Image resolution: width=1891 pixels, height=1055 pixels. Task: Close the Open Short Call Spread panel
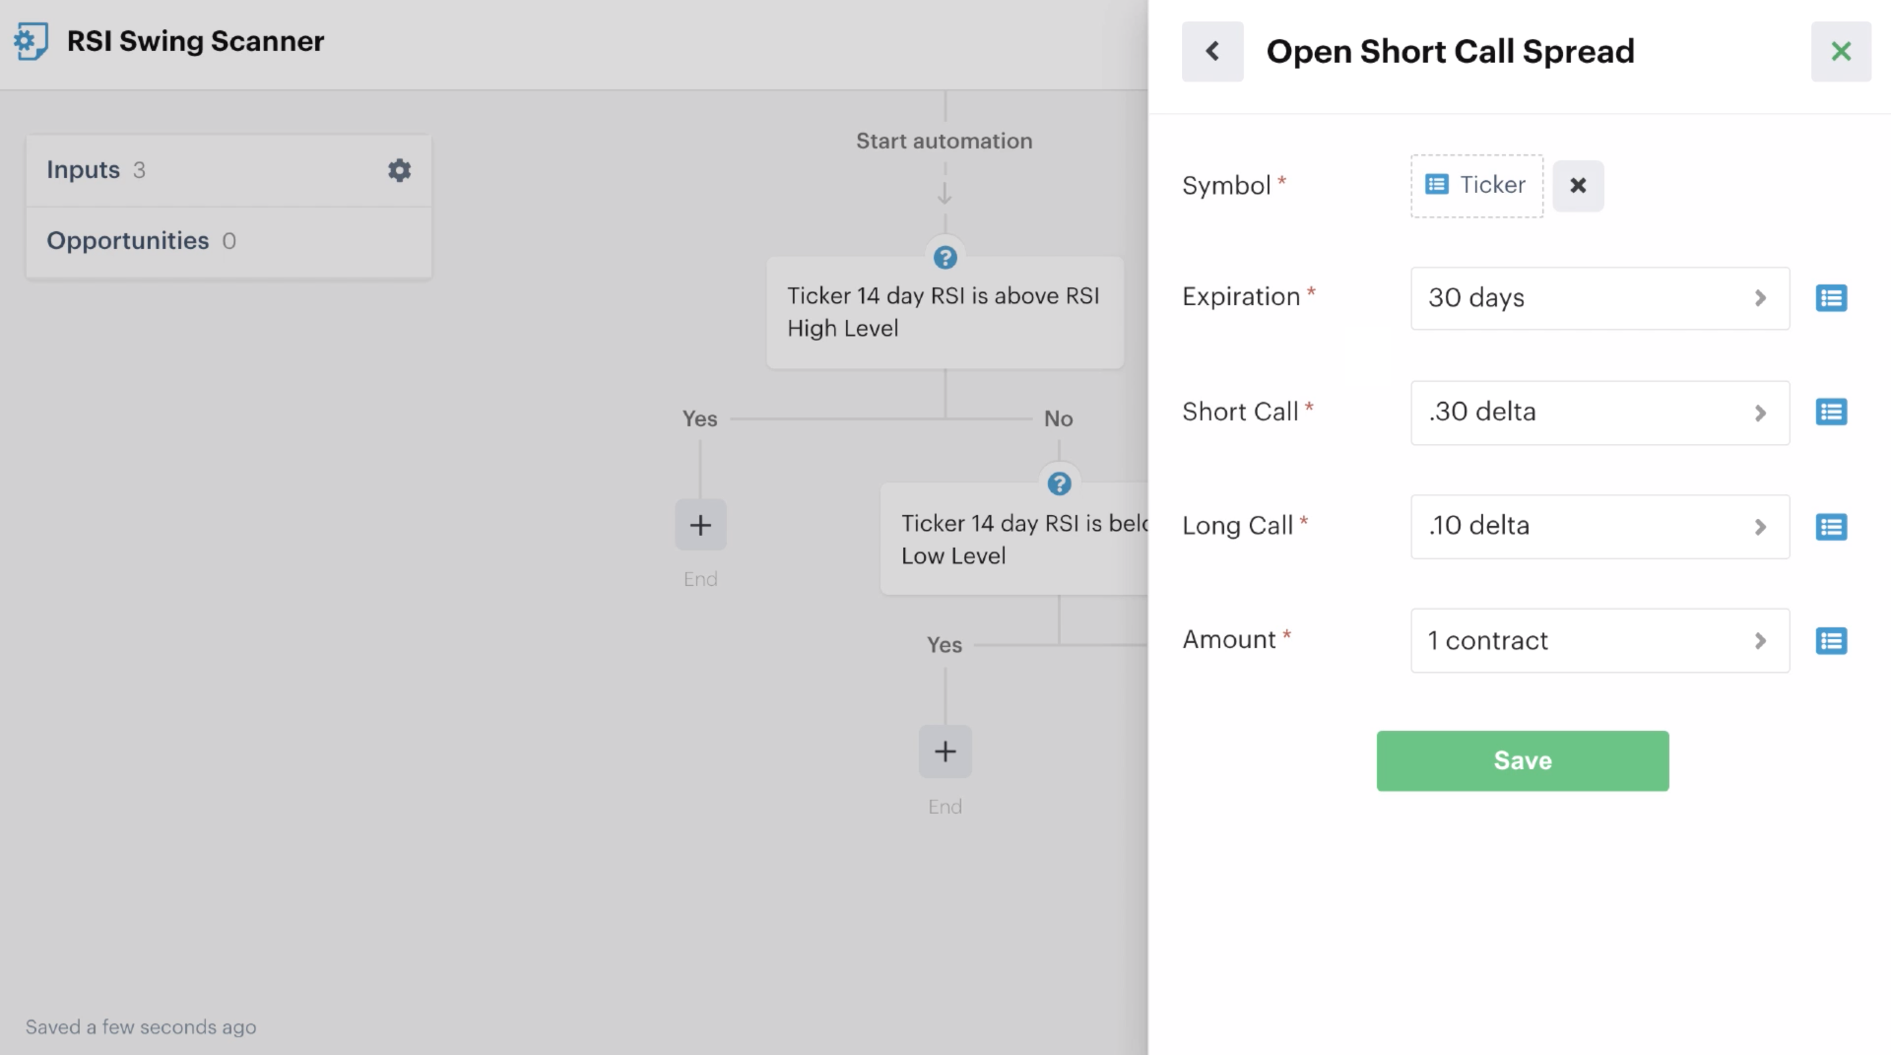1841,51
